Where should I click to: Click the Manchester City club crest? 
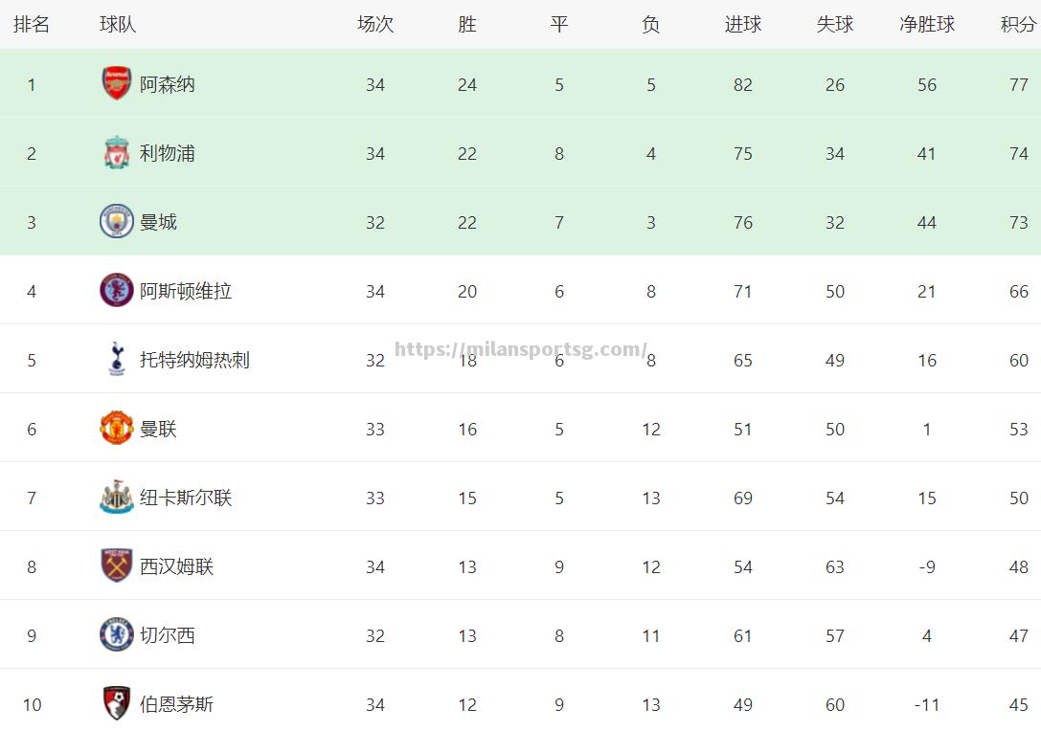pos(116,222)
